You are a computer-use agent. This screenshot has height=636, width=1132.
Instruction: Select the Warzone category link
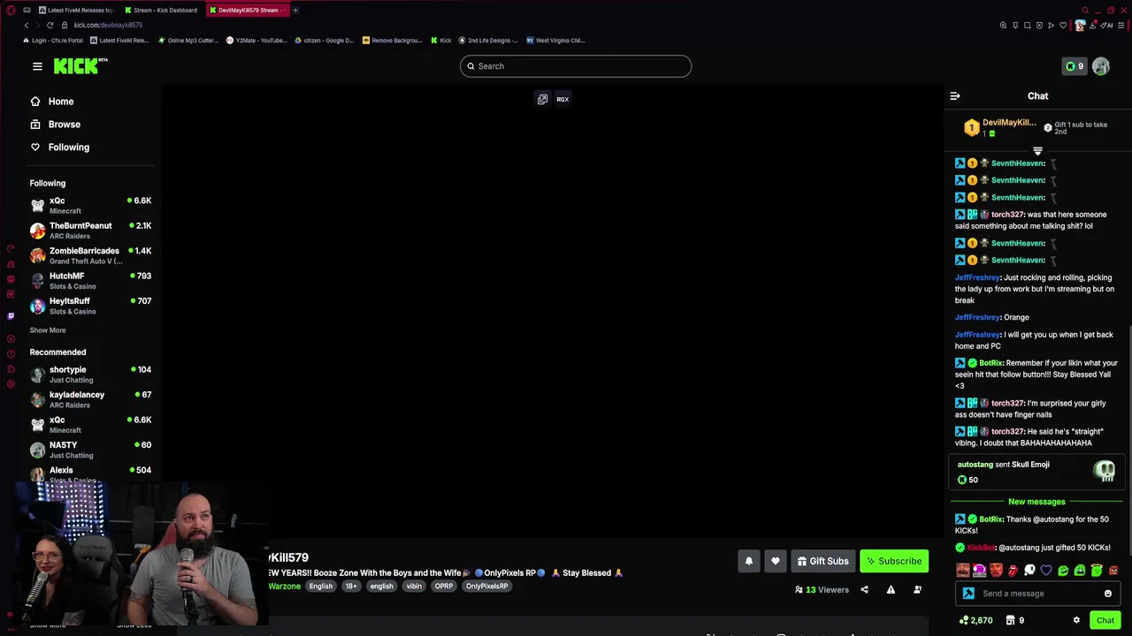(284, 587)
